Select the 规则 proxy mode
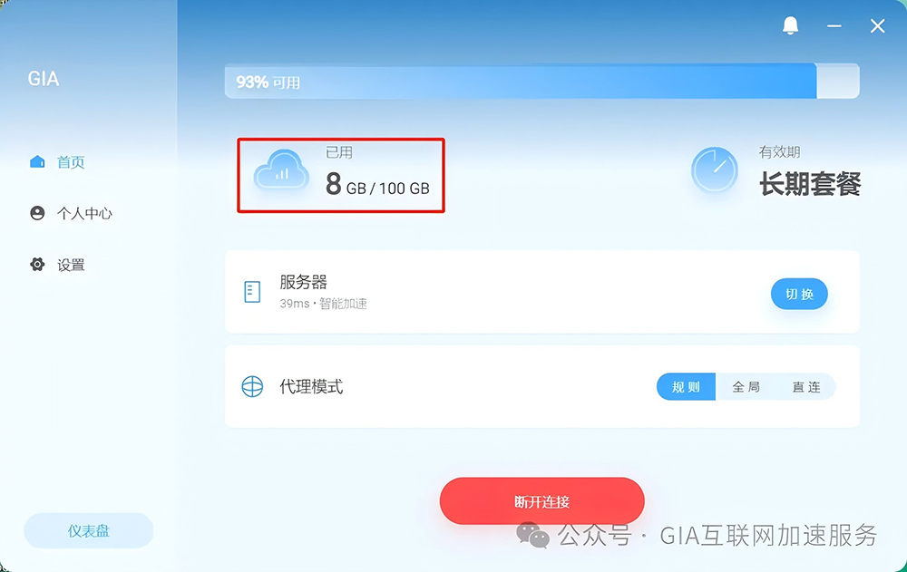Image resolution: width=907 pixels, height=572 pixels. click(686, 387)
